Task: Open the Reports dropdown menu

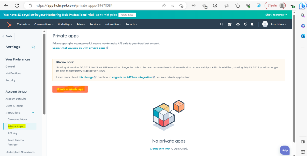Action: point(131,24)
